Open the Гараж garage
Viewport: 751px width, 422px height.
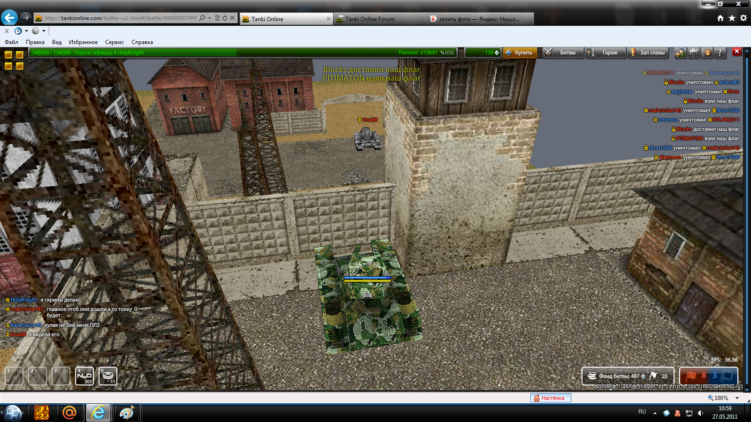point(605,53)
